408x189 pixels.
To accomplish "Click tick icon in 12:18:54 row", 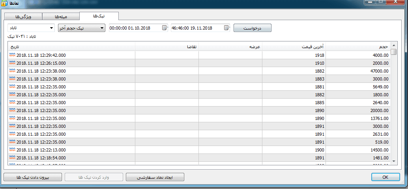I will pyautogui.click(x=12, y=158).
